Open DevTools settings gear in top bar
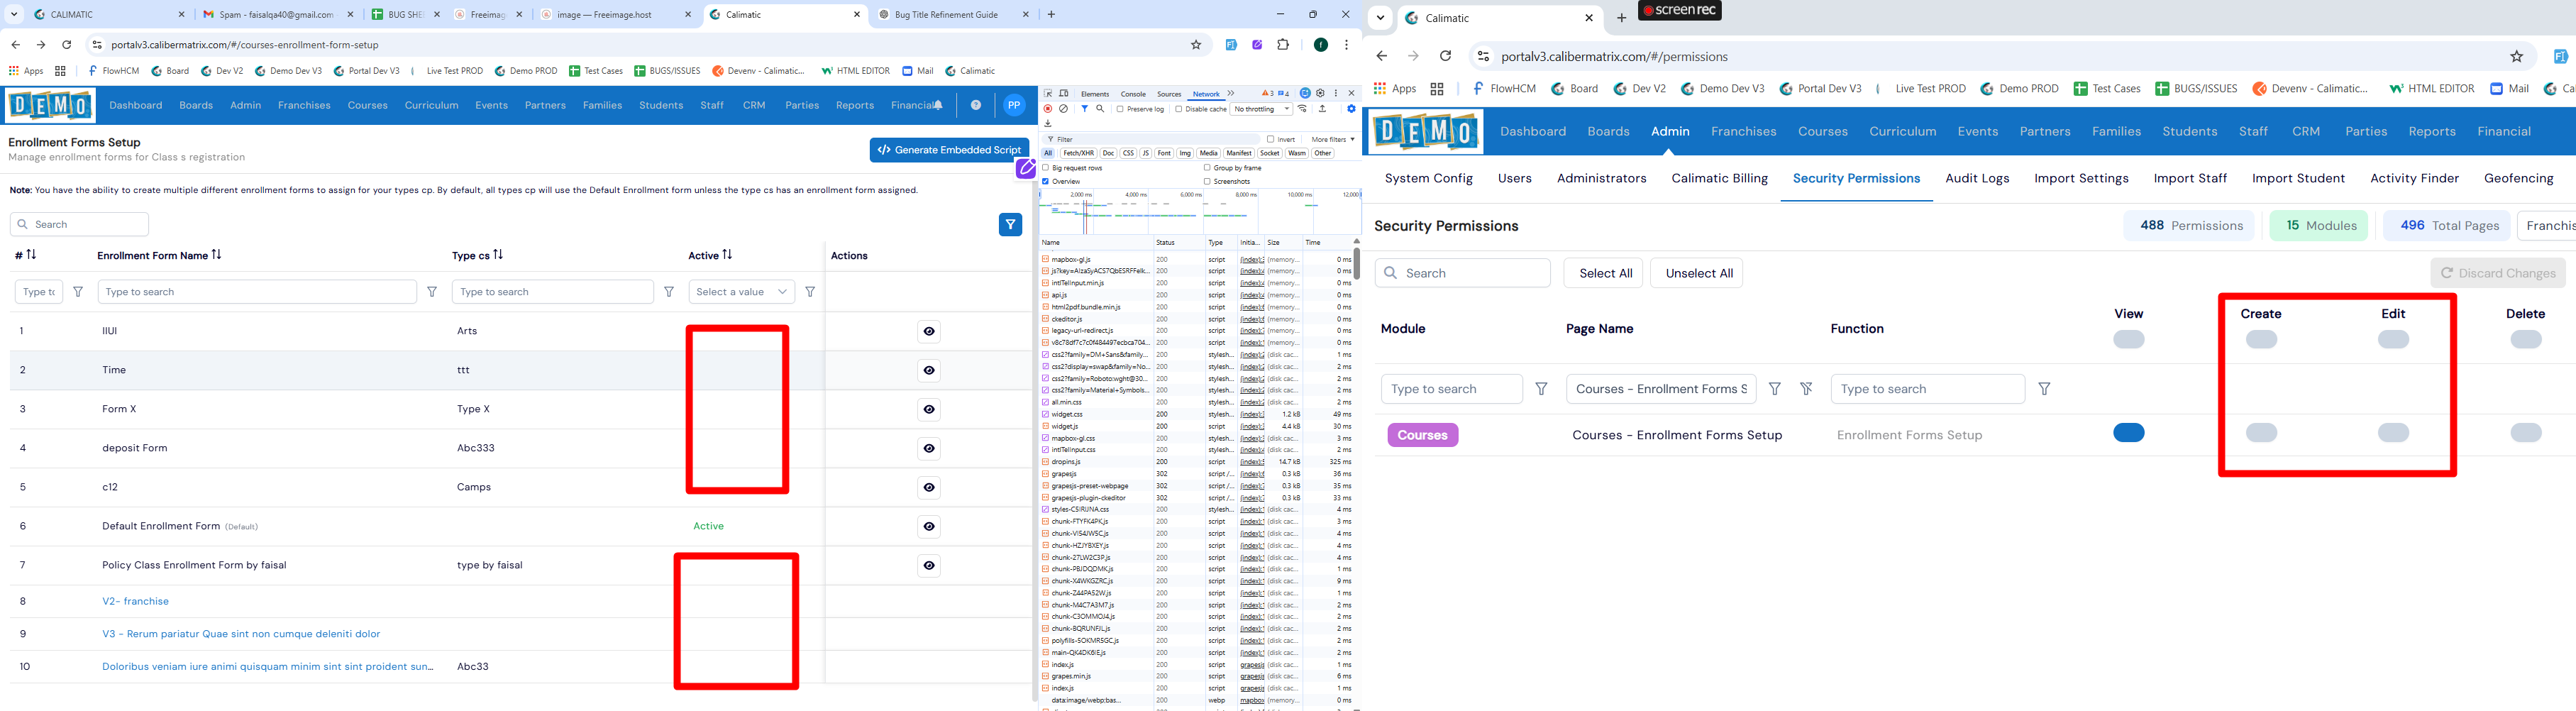This screenshot has width=2576, height=711. coord(1320,93)
